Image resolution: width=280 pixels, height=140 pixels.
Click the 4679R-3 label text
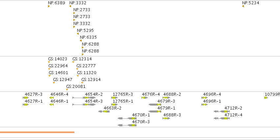coord(166,101)
